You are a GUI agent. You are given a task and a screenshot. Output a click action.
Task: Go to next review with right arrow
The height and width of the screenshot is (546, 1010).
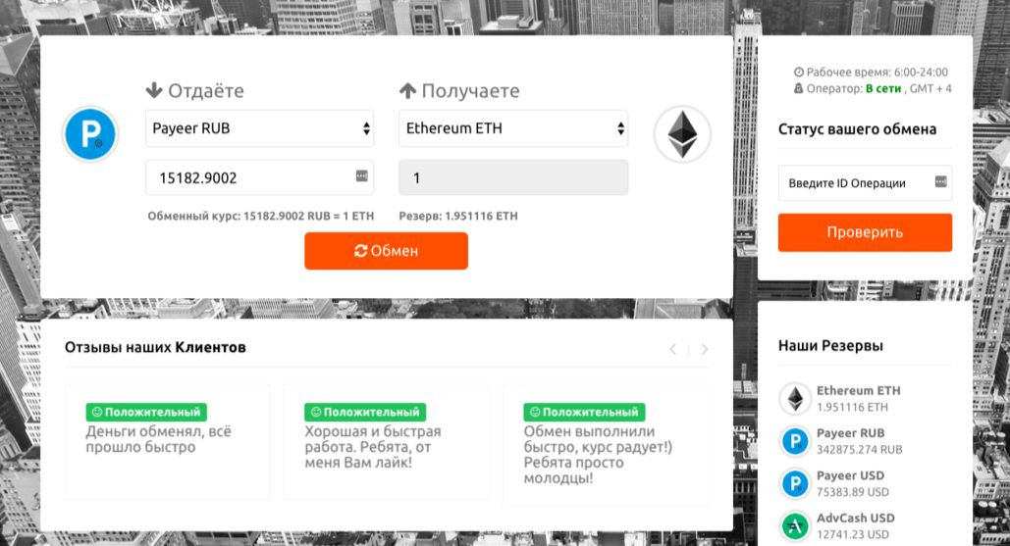pos(705,349)
